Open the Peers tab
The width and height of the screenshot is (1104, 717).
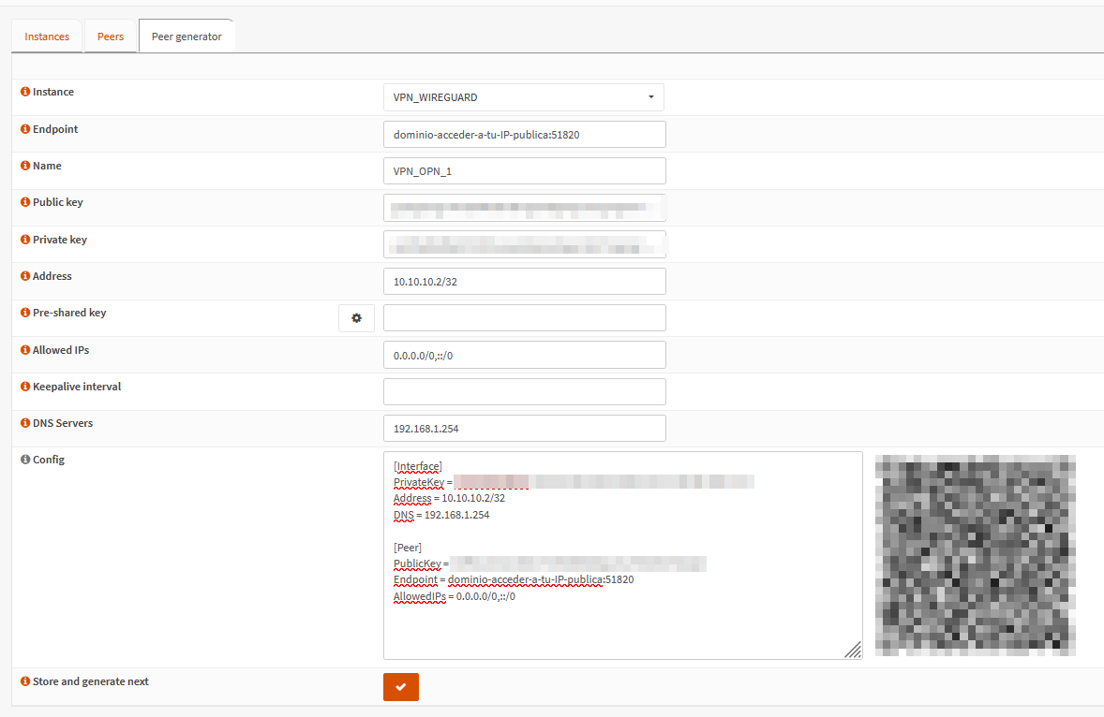click(x=111, y=37)
